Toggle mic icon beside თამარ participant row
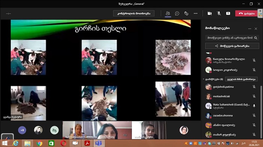This screenshot has height=147, width=263. click(x=254, y=135)
